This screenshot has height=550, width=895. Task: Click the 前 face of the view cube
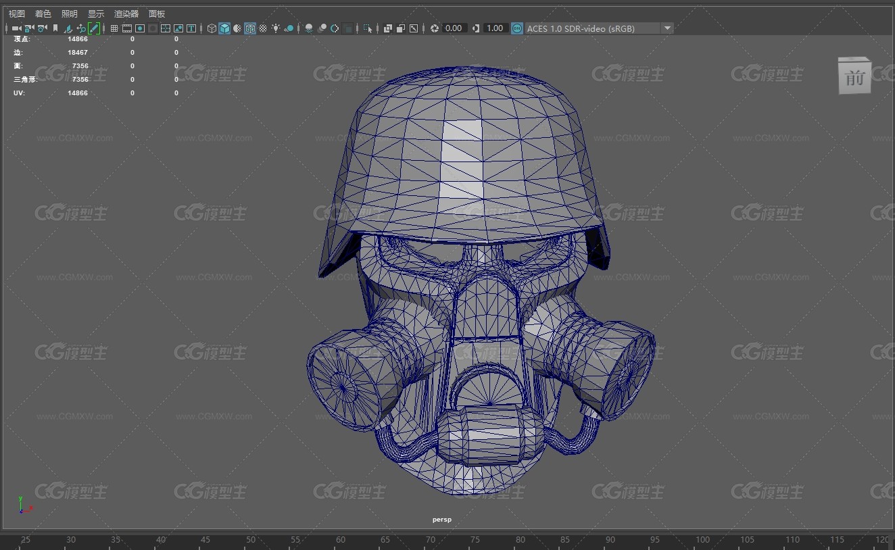pyautogui.click(x=854, y=78)
